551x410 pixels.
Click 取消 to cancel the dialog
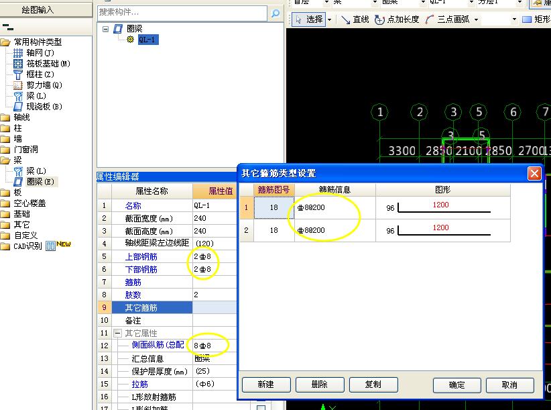pos(510,385)
